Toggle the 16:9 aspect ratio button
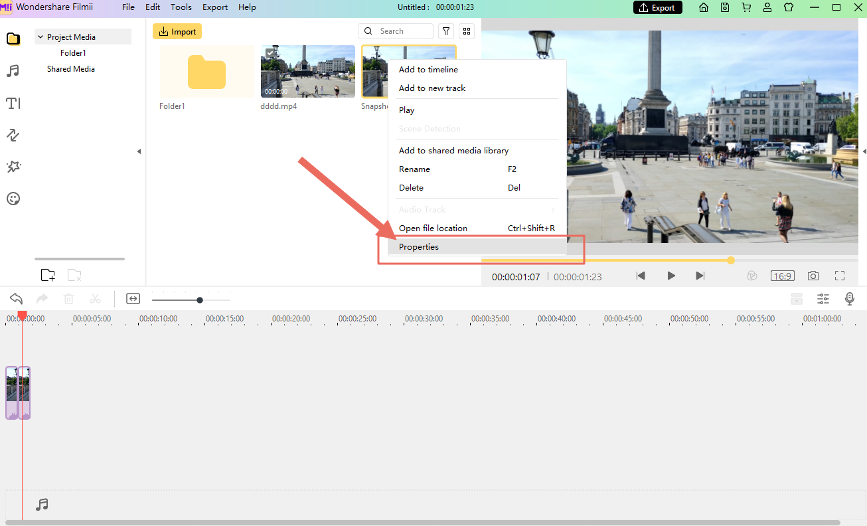Screen dimensions: 867x526 tap(782, 276)
